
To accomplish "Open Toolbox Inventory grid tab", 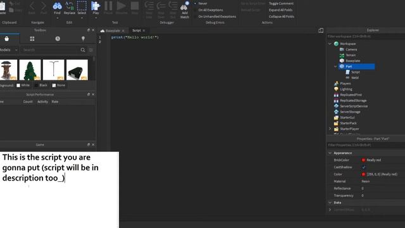I will click(x=32, y=39).
